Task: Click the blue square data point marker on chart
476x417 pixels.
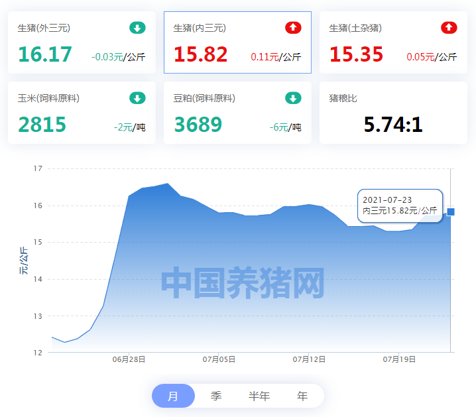Action: pyautogui.click(x=451, y=211)
